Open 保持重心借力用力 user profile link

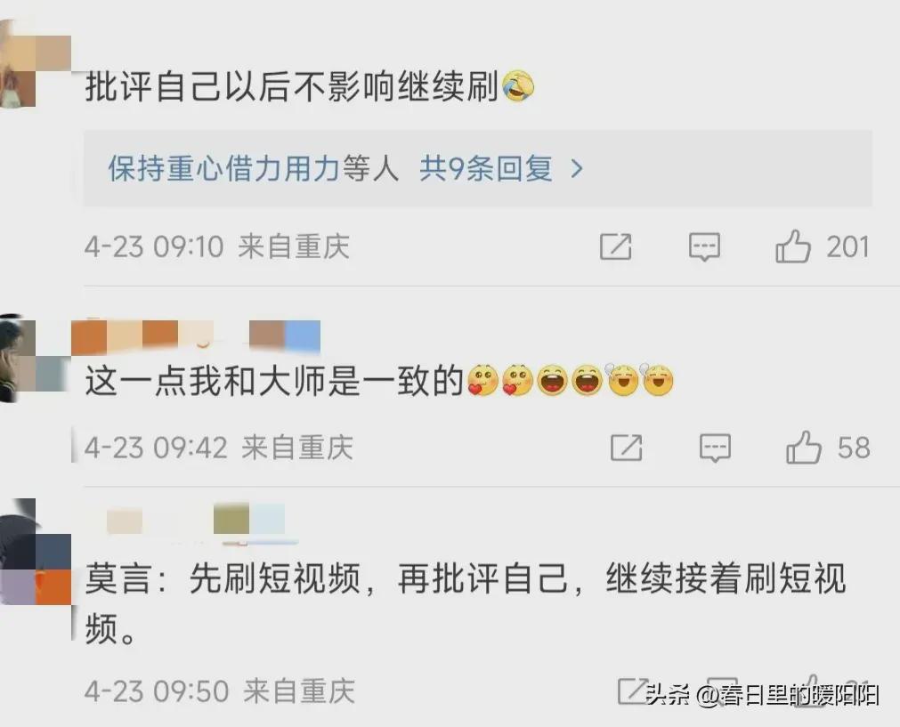223,169
